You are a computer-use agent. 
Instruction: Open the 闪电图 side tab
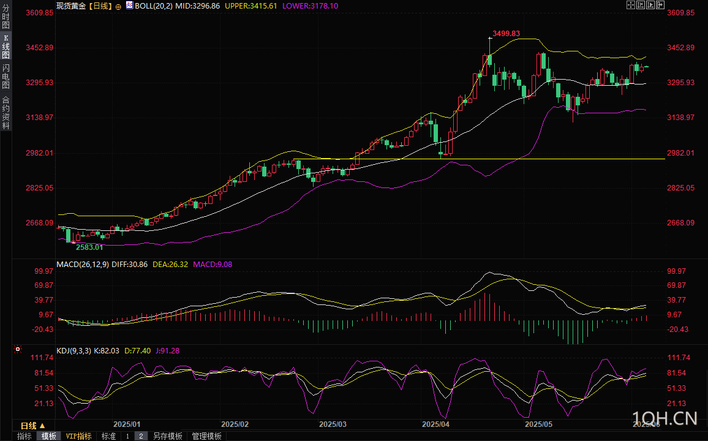click(x=6, y=77)
